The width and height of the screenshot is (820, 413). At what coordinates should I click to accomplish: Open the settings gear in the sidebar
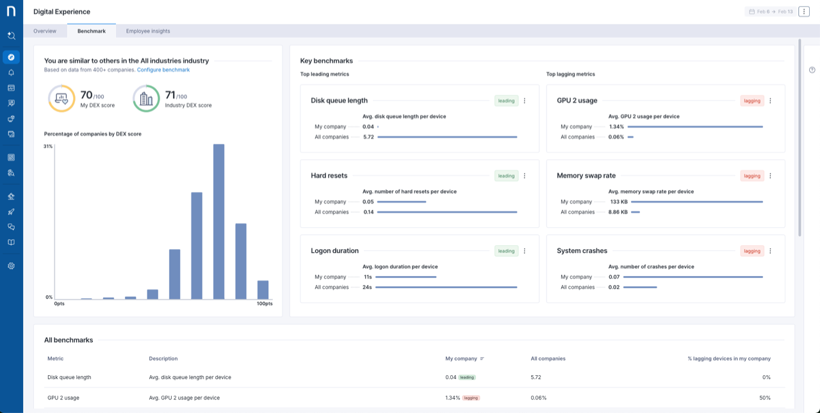(11, 266)
